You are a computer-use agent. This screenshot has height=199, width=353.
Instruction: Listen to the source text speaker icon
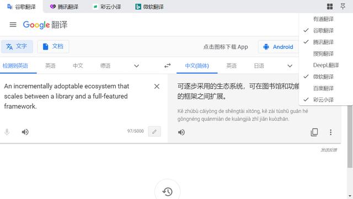pyautogui.click(x=25, y=132)
